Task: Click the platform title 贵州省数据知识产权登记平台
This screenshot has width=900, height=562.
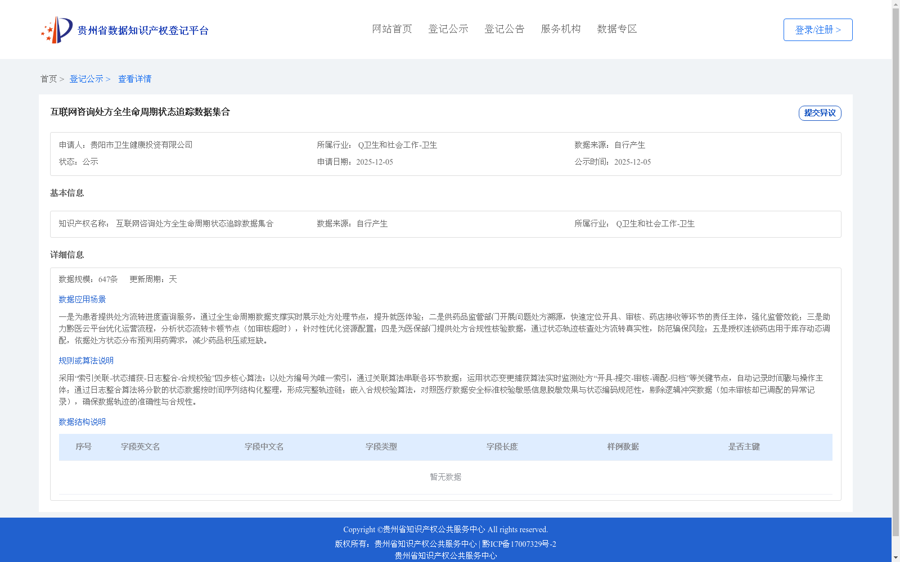Action: point(143,30)
